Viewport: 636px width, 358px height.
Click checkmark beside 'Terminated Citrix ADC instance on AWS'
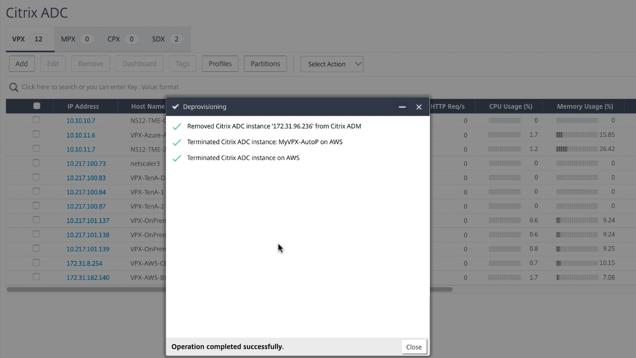coord(177,158)
